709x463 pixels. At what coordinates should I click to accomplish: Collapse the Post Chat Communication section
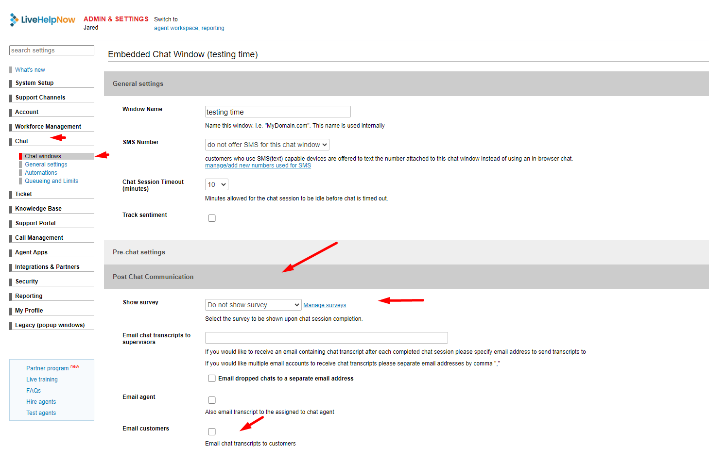pos(153,277)
